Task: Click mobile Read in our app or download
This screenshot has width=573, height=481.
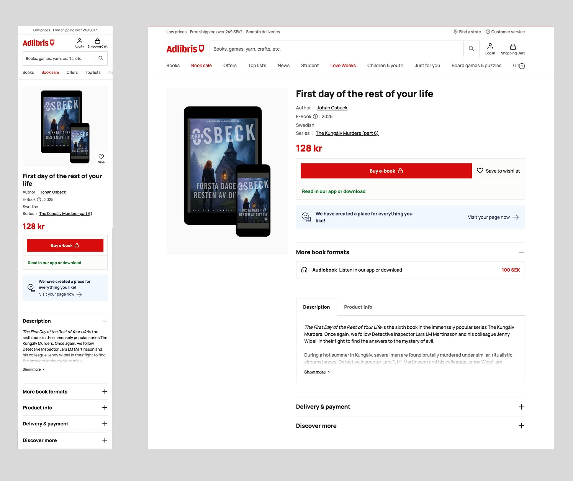Action: coord(54,263)
